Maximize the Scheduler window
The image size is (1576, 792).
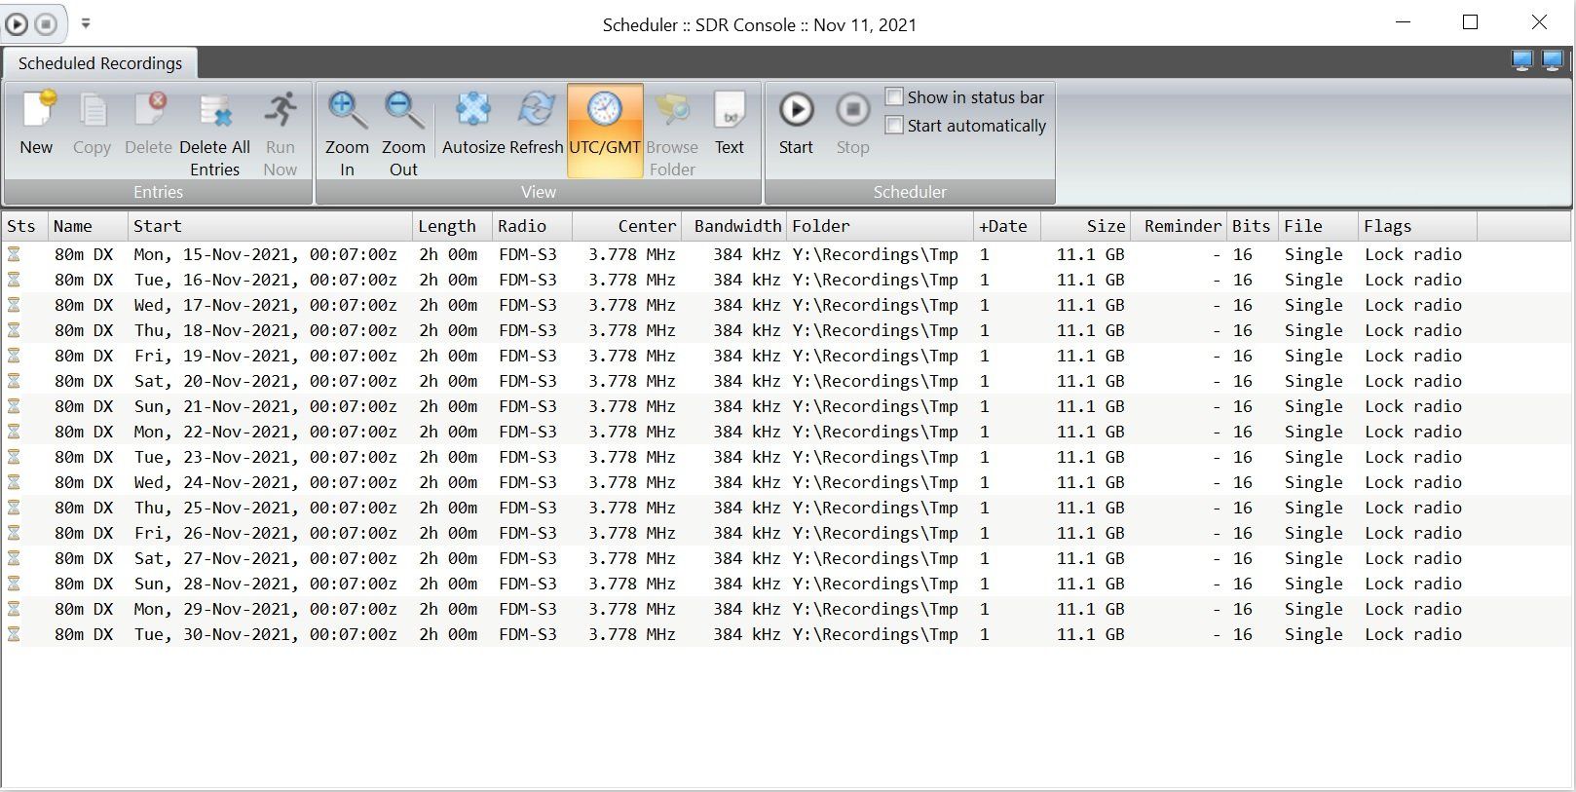(x=1471, y=22)
